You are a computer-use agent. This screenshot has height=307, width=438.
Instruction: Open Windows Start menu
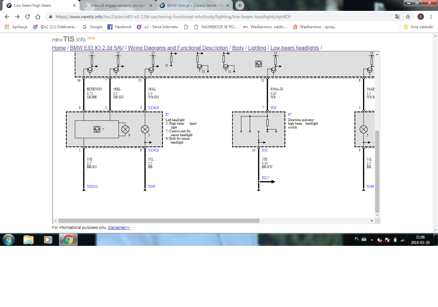pyautogui.click(x=9, y=239)
